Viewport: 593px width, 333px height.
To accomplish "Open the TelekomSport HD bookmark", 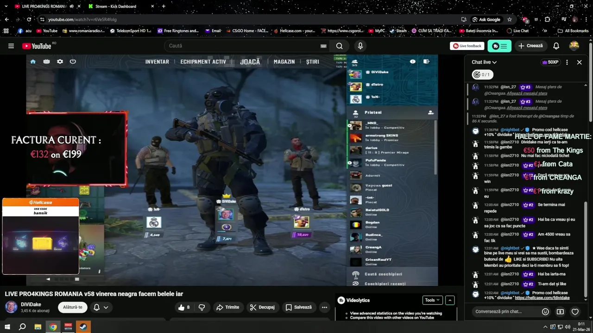I will point(131,31).
